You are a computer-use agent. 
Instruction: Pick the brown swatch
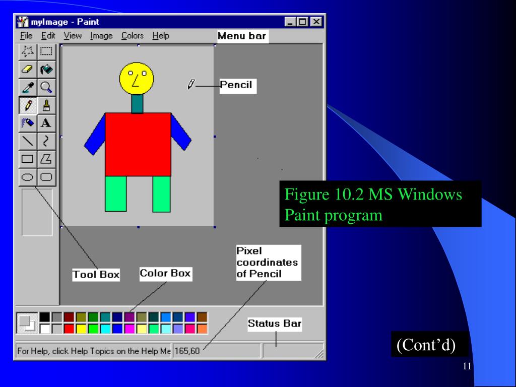point(202,317)
